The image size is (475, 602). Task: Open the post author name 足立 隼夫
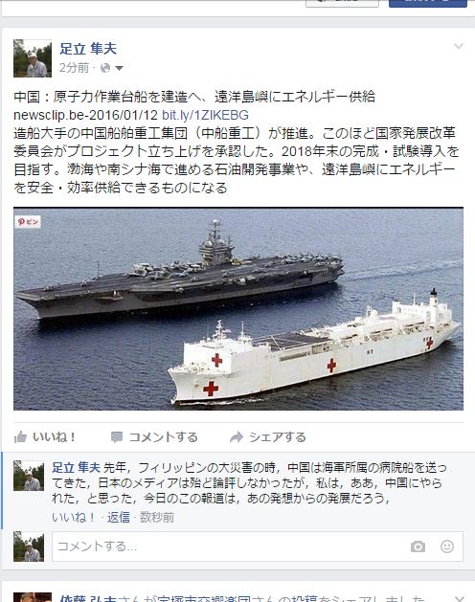88,49
